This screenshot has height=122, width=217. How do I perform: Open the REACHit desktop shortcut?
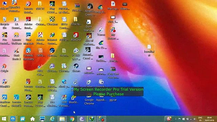(x=76, y=37)
